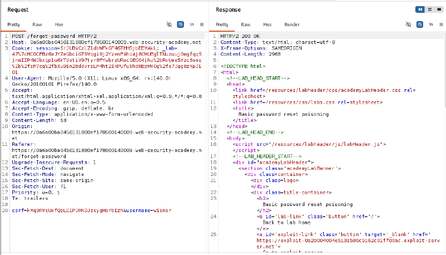
Task: Switch to Request Raw tab
Action: pyautogui.click(x=37, y=24)
